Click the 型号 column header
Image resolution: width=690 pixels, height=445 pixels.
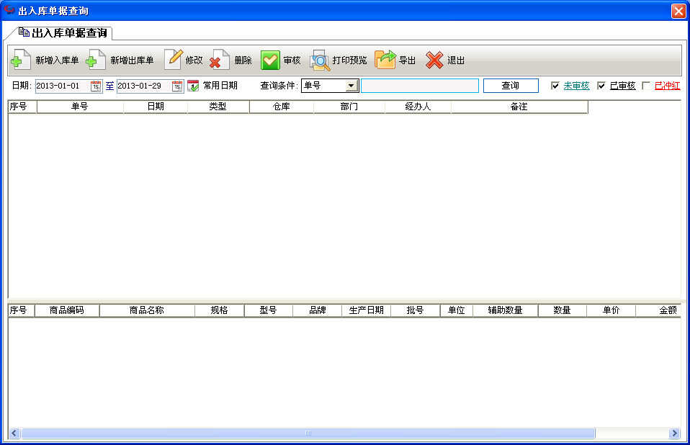(x=268, y=310)
